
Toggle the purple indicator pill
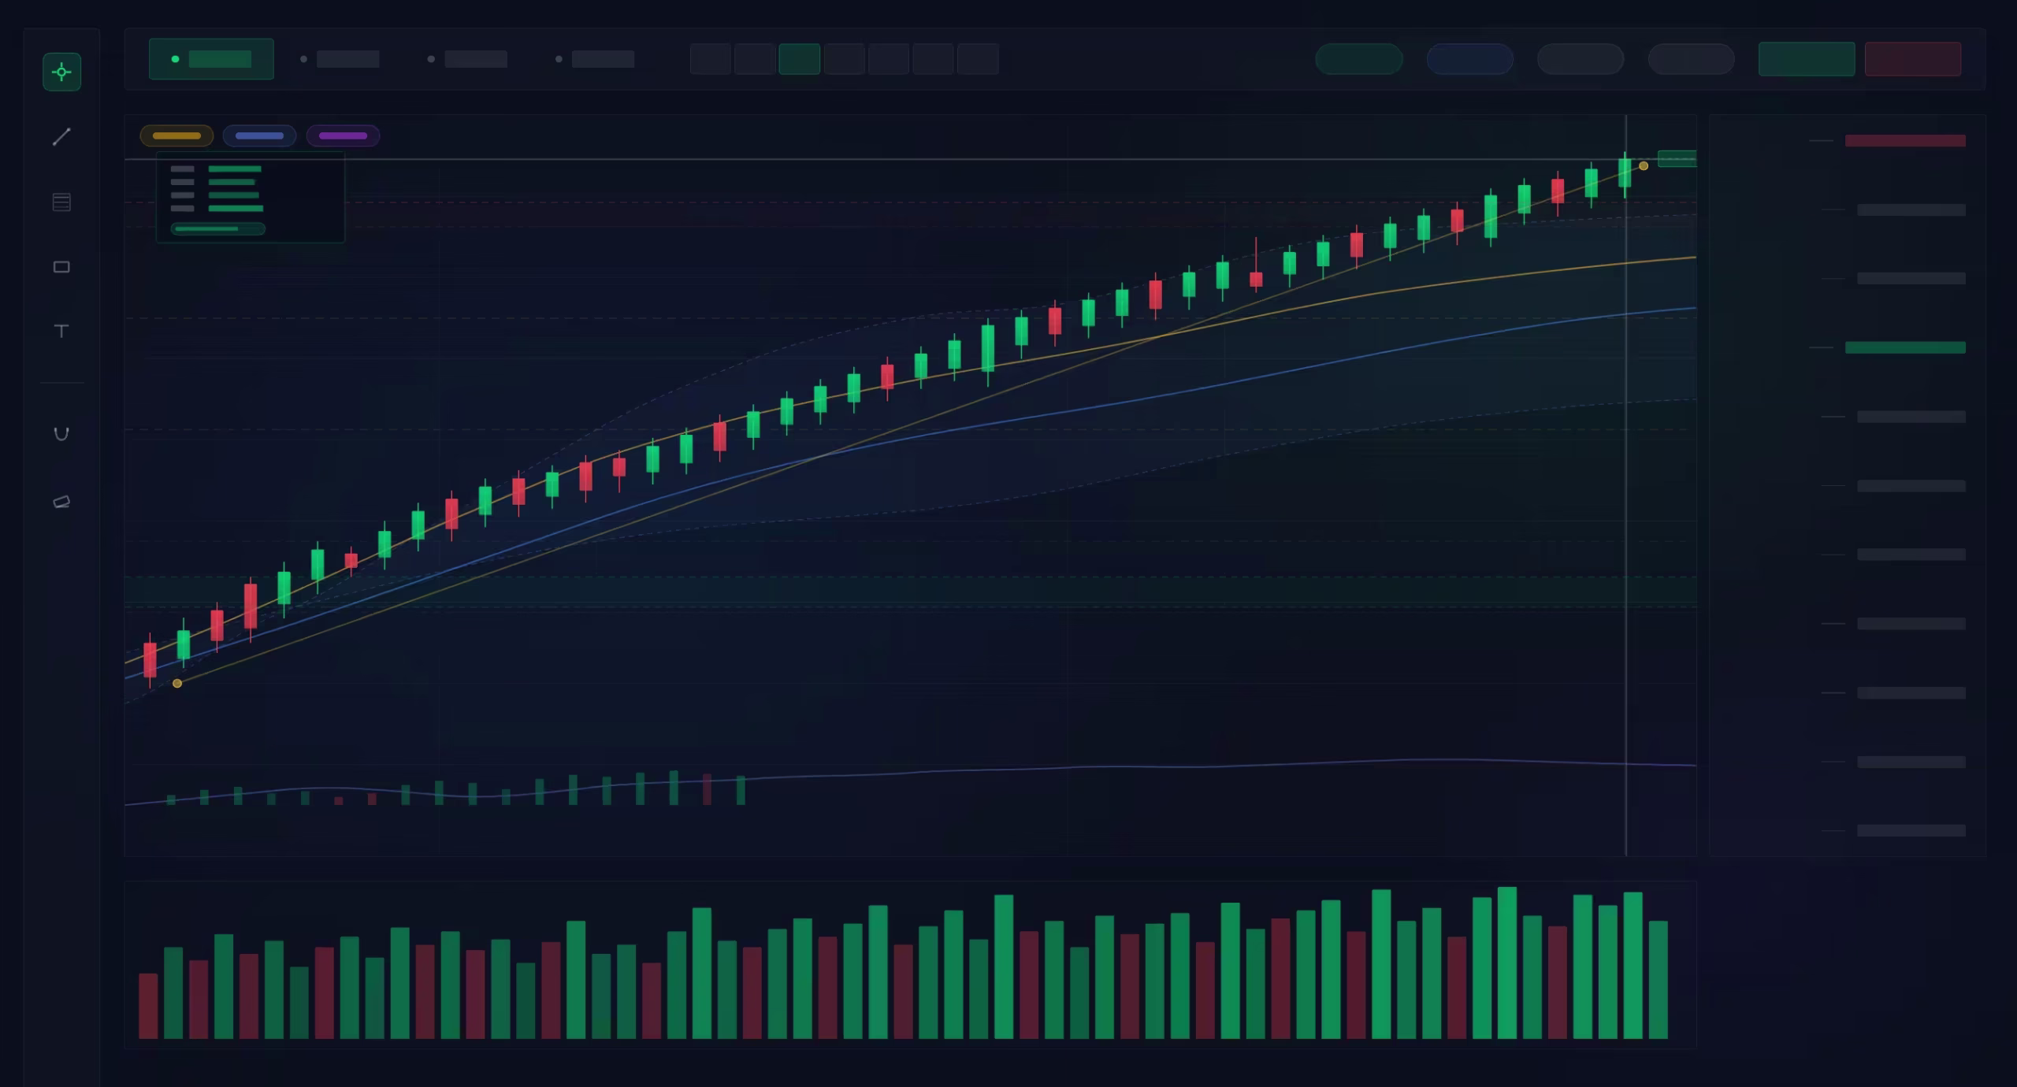coord(343,135)
